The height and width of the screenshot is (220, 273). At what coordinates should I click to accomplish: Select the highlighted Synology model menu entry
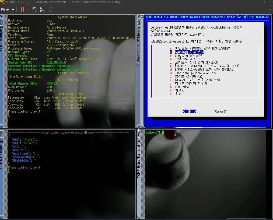(x=189, y=52)
